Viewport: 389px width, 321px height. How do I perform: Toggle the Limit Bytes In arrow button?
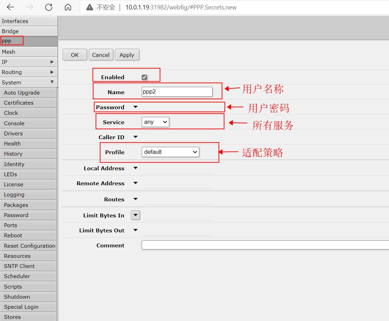(135, 215)
